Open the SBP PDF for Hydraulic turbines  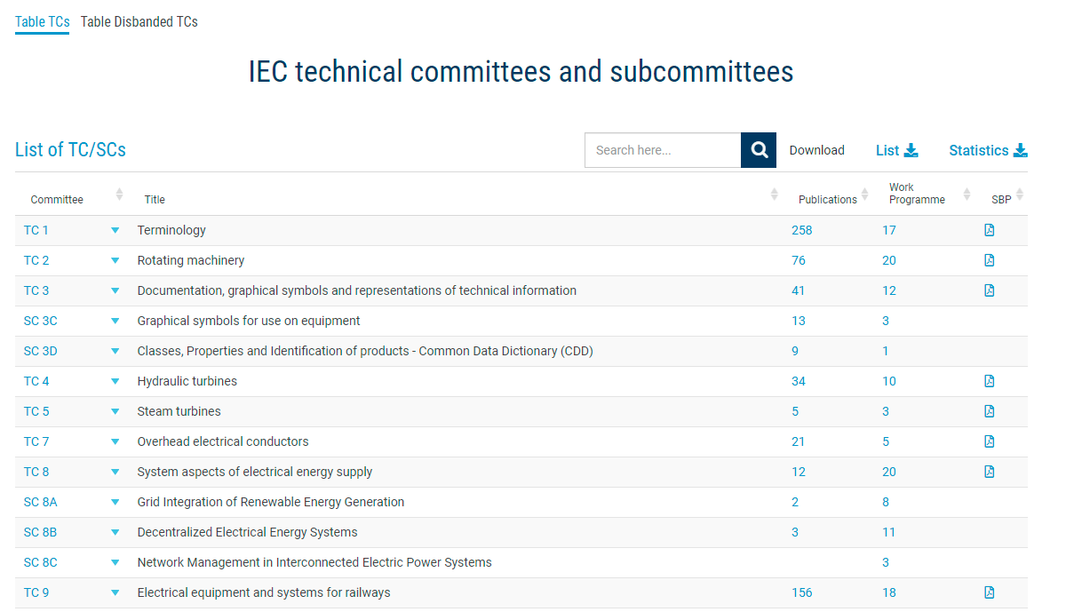(989, 381)
